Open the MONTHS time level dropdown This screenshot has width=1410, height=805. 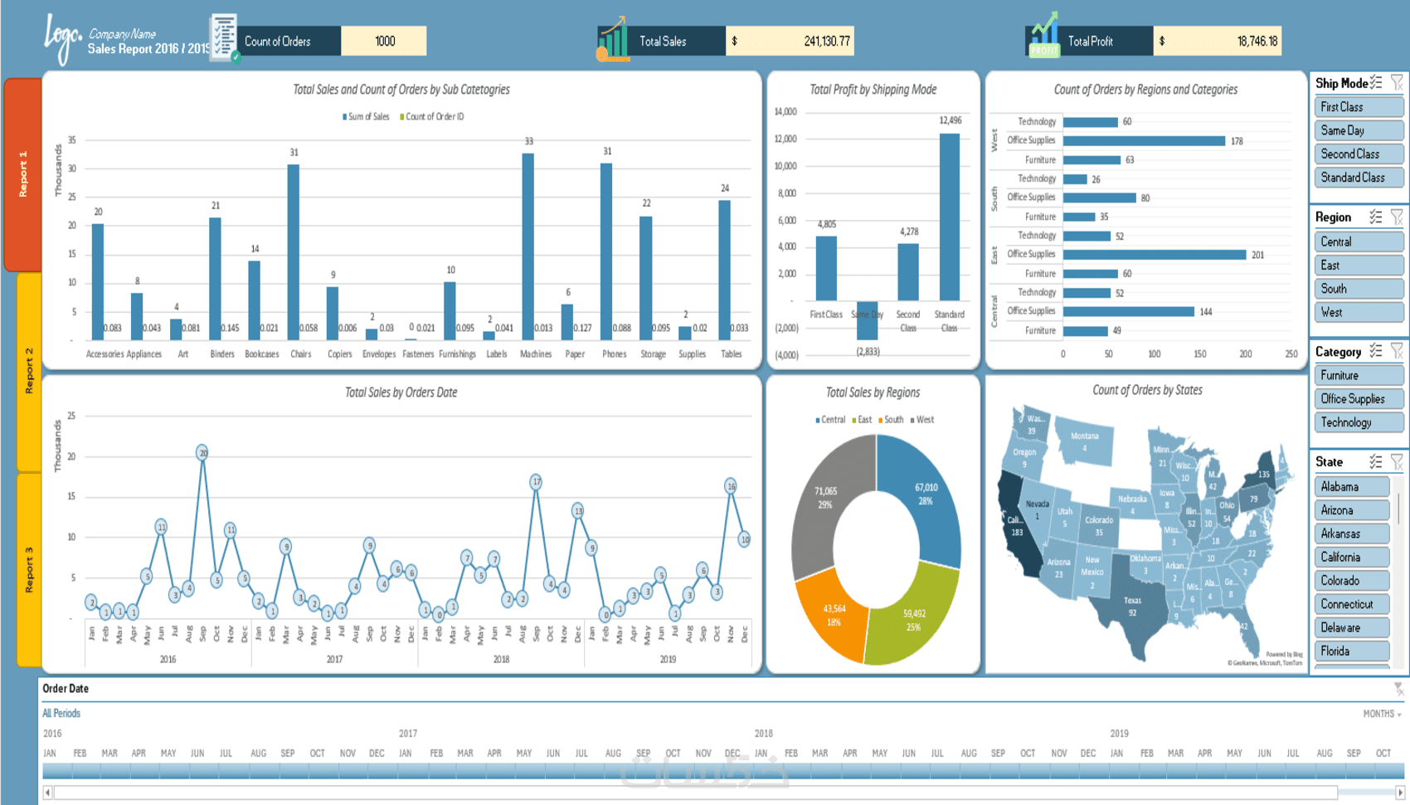tap(1382, 714)
